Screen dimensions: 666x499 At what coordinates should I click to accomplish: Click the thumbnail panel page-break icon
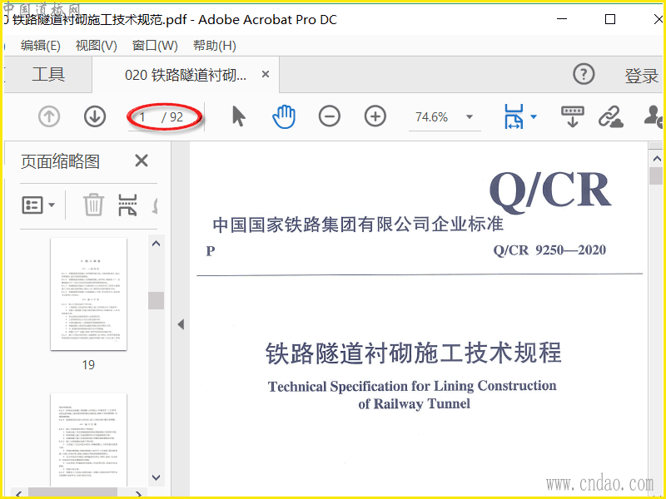tap(127, 205)
